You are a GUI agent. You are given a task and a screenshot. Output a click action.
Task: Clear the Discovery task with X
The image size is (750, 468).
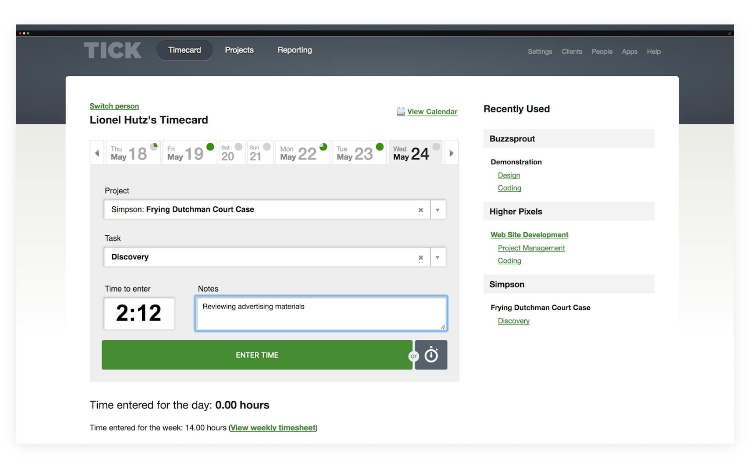[x=421, y=258]
